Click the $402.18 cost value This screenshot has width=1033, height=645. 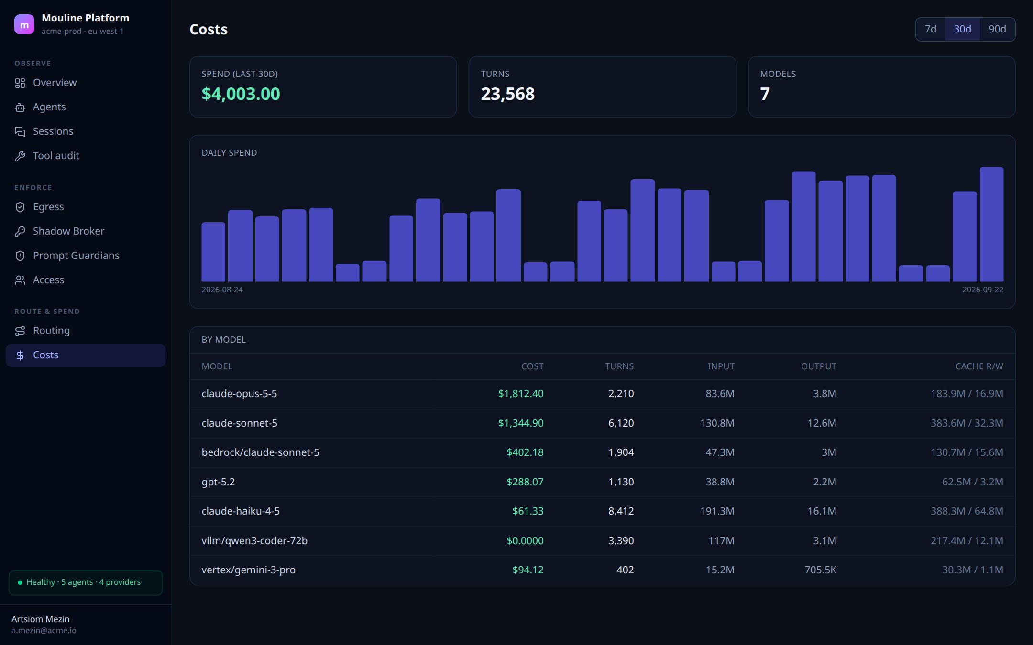pyautogui.click(x=525, y=452)
